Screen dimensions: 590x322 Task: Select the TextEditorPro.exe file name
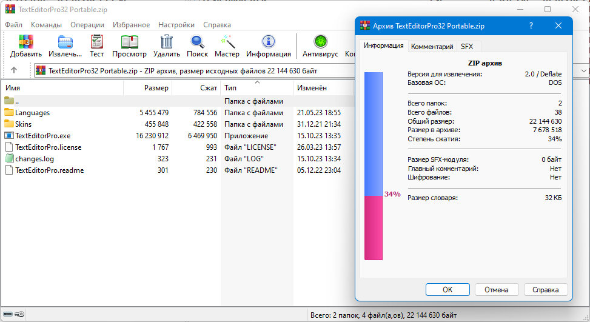pos(43,136)
